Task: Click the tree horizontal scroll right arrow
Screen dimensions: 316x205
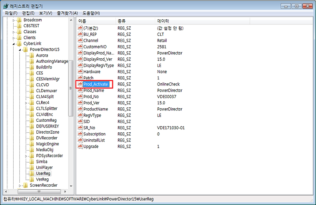Action: click(65, 191)
